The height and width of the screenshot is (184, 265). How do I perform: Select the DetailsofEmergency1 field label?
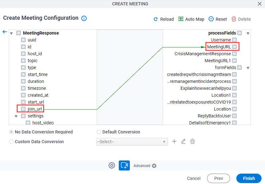[210, 123]
